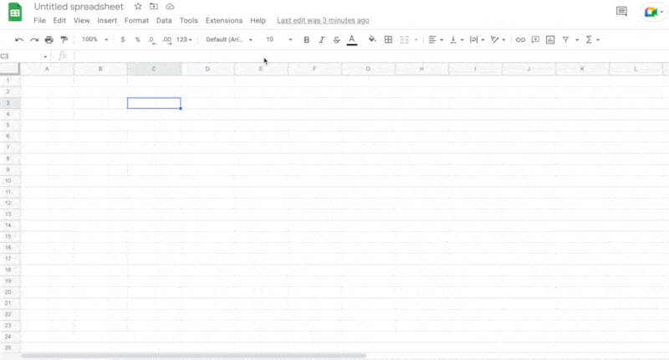Screen dimensions: 669x360
Task: Open the Sheets home logo
Action: [x=15, y=12]
